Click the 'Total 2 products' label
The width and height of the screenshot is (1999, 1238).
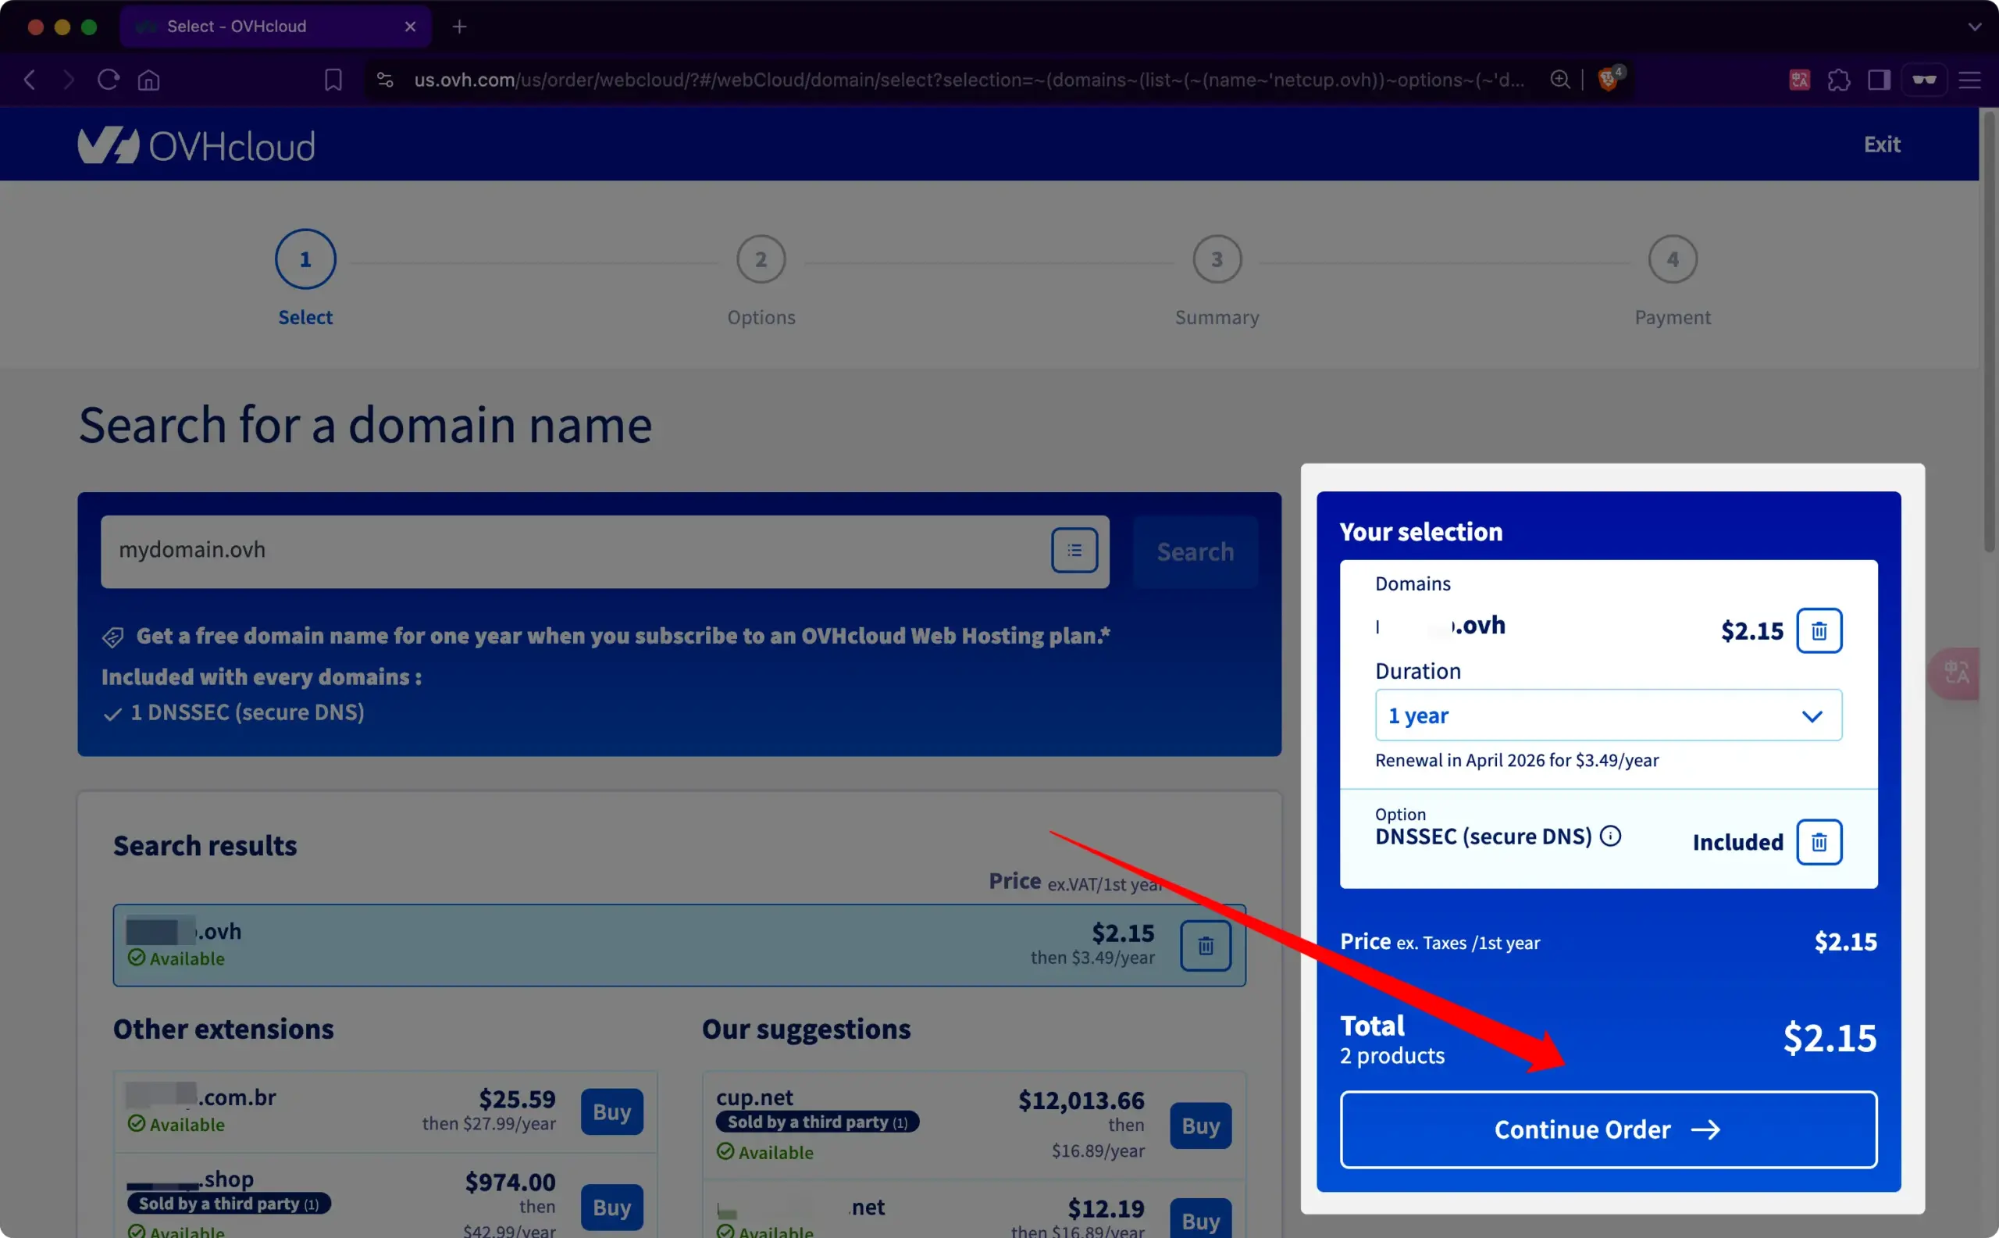pyautogui.click(x=1391, y=1040)
